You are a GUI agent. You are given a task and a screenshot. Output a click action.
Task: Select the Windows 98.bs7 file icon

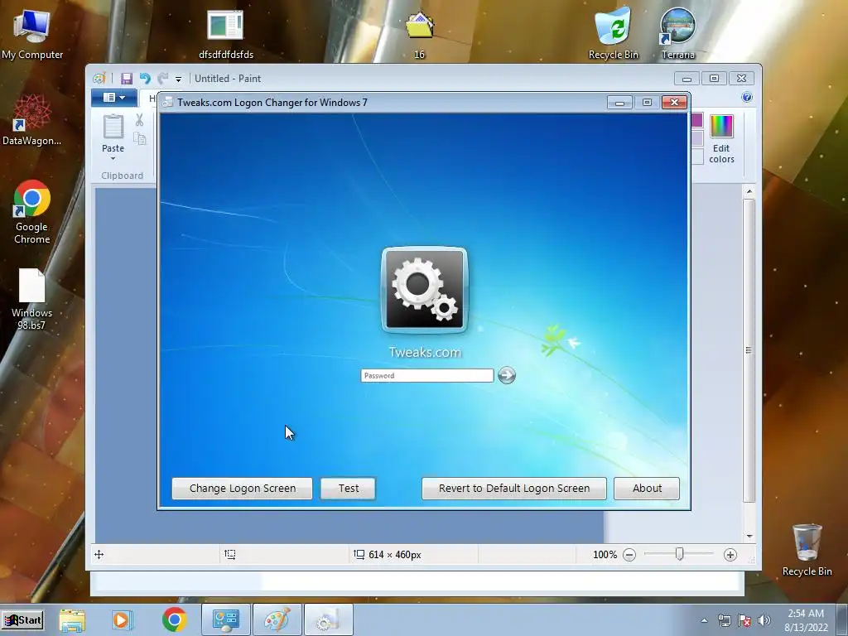(x=32, y=299)
